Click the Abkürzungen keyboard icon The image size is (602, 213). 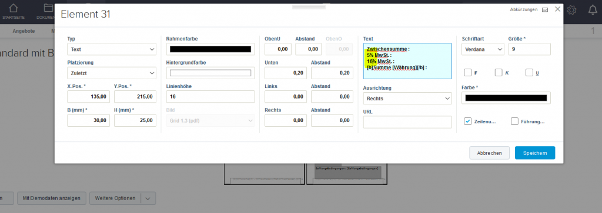[545, 10]
